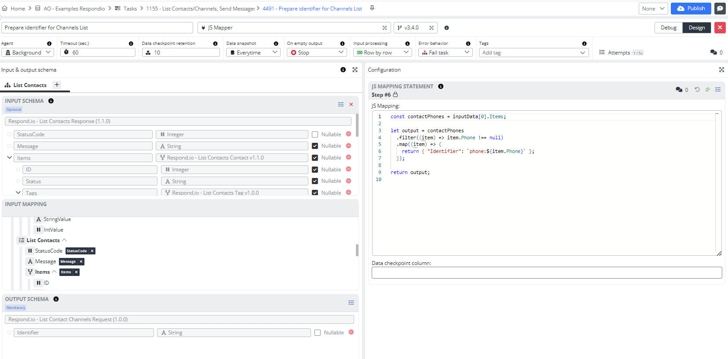Image resolution: width=728 pixels, height=359 pixels.
Task: Open the Error behavior Fail task dropdown
Action: pos(445,52)
